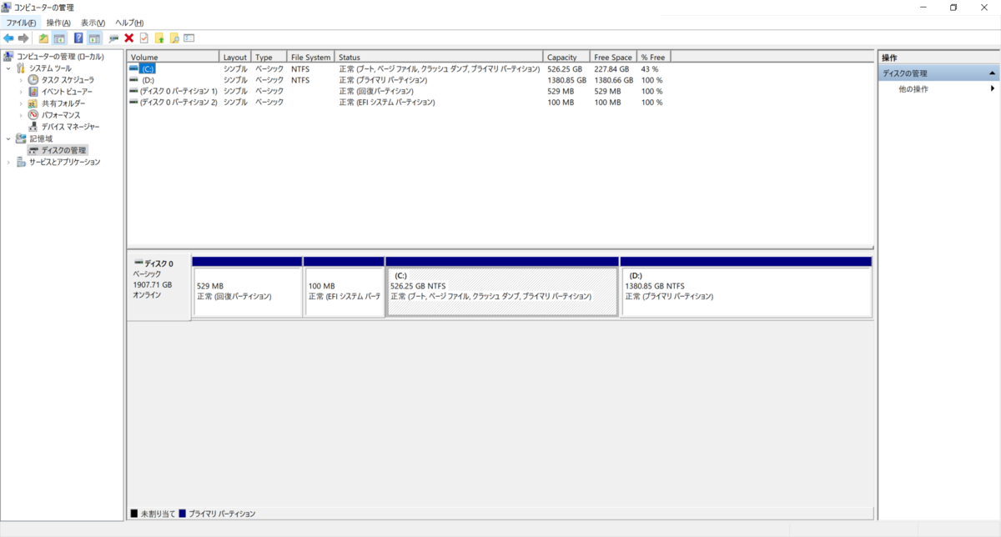Click (ディスク 0 パーティション 2) volume name

click(x=179, y=103)
